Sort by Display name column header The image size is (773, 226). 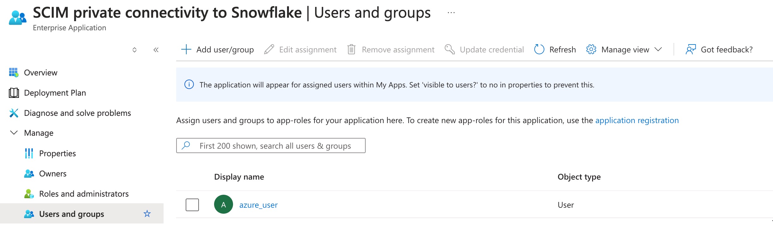click(239, 177)
